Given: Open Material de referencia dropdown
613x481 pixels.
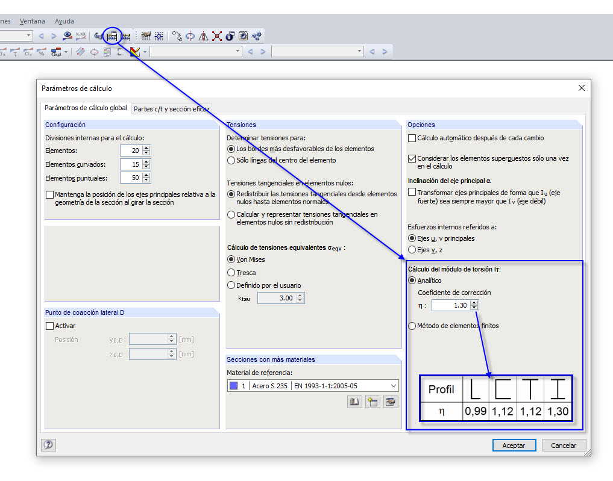Looking at the screenshot, I should (x=313, y=386).
